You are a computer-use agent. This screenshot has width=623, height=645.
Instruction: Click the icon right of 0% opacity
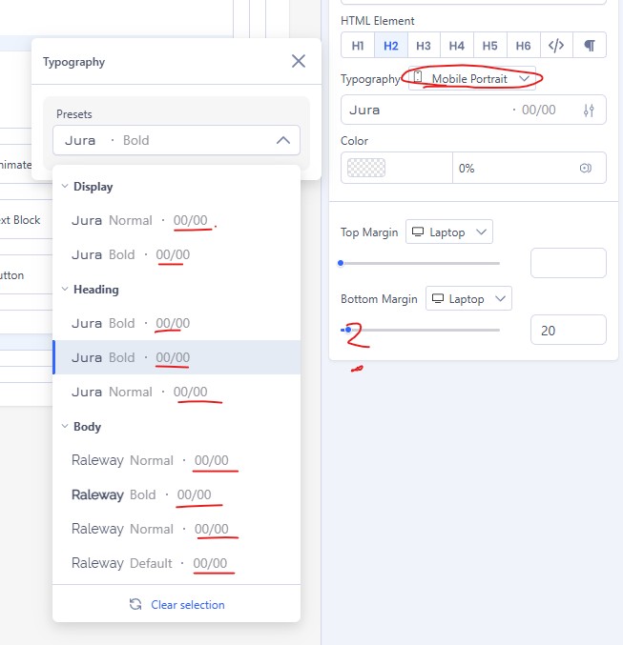[x=585, y=168]
